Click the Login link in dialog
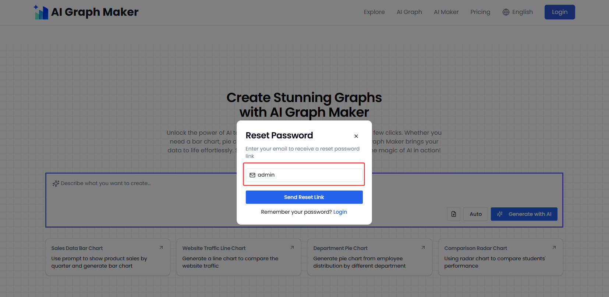The width and height of the screenshot is (609, 297). [x=340, y=212]
